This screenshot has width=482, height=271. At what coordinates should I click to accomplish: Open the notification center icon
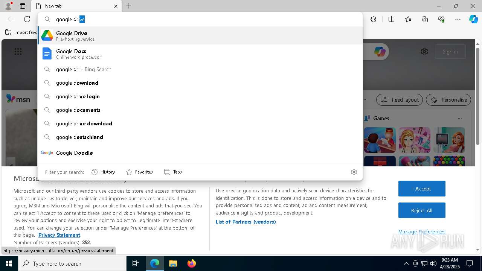pyautogui.click(x=470, y=263)
